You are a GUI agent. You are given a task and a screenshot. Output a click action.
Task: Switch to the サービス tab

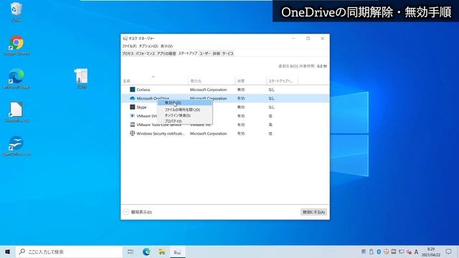[228, 54]
